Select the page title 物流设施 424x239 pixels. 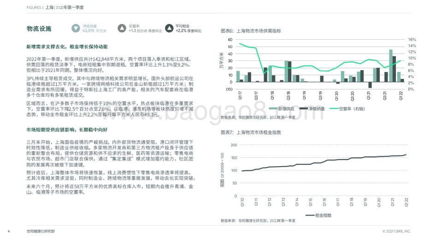pyautogui.click(x=39, y=29)
